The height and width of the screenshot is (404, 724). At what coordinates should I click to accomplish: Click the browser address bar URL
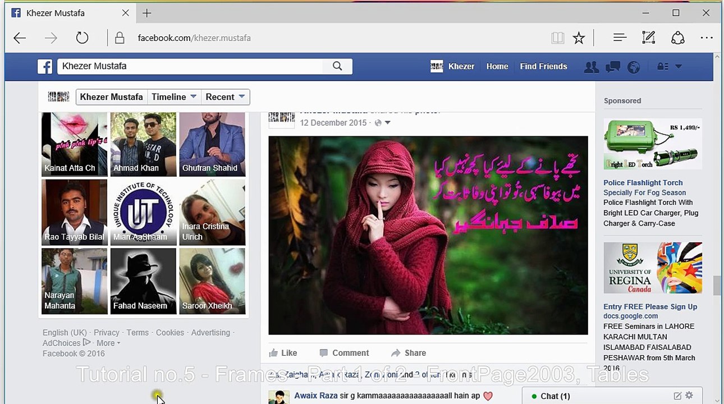194,38
